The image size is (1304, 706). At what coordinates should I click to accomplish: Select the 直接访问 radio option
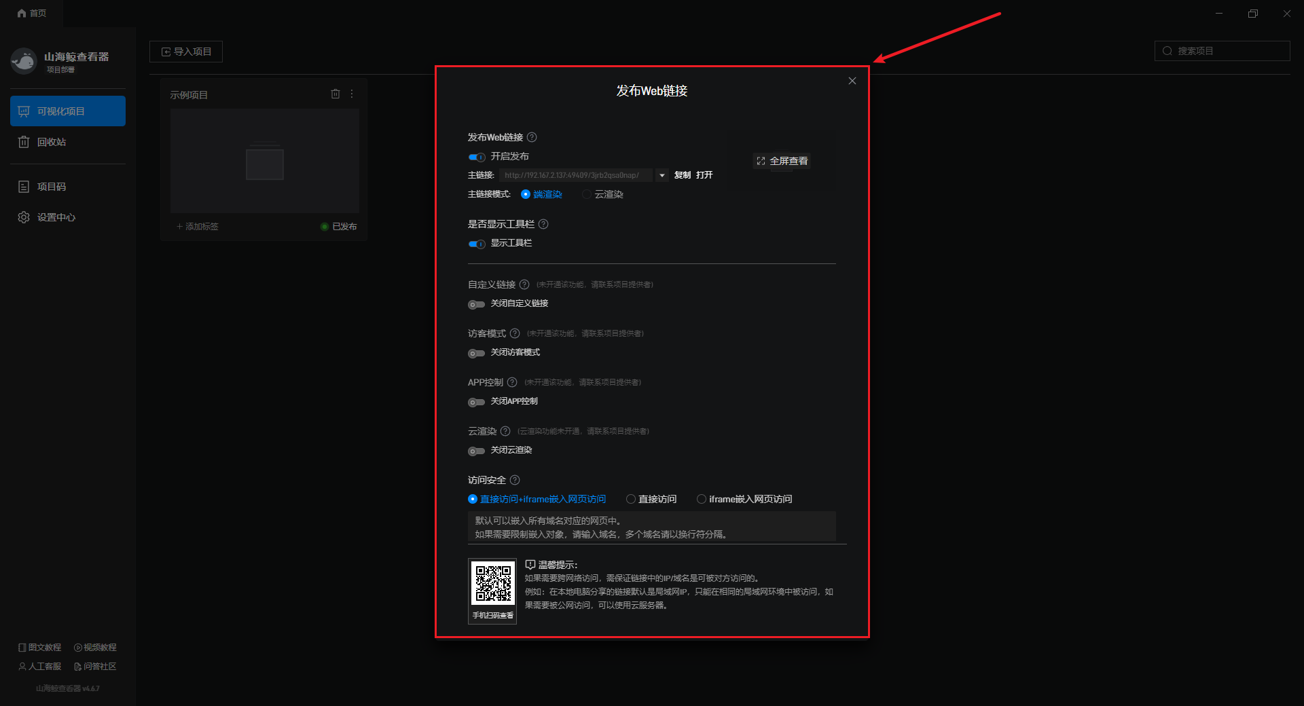click(631, 499)
